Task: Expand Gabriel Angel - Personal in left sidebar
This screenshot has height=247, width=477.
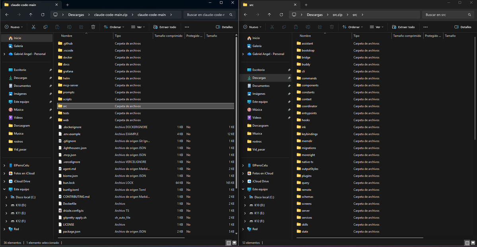Action: (4, 54)
